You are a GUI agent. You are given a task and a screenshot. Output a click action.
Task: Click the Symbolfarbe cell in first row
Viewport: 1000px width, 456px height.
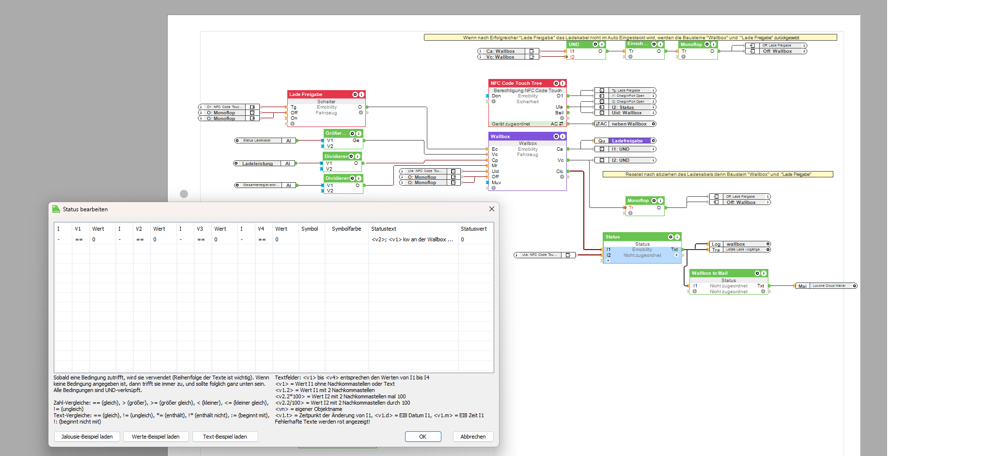pyautogui.click(x=346, y=239)
